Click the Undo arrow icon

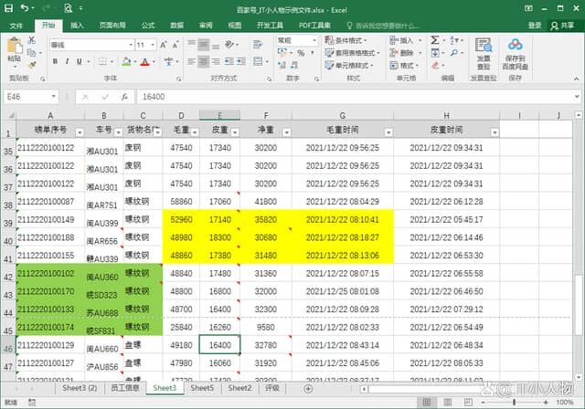(22, 8)
